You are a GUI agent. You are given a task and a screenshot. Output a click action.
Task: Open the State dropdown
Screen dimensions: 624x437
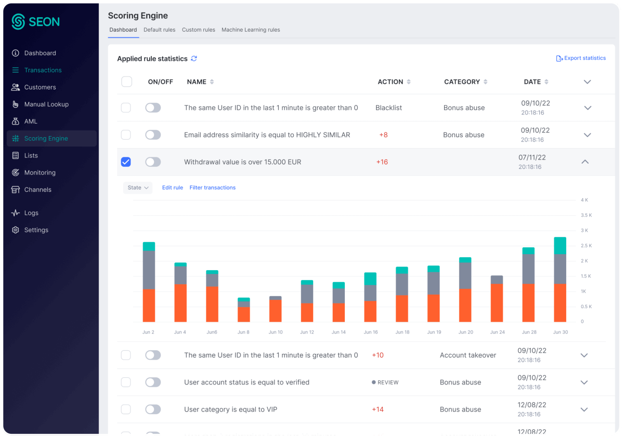pyautogui.click(x=138, y=188)
